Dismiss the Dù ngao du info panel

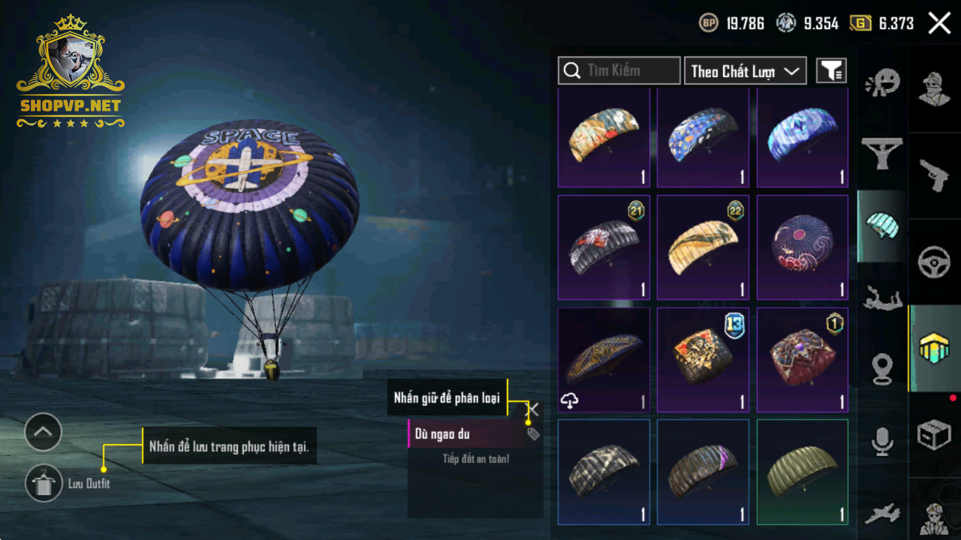coord(533,409)
